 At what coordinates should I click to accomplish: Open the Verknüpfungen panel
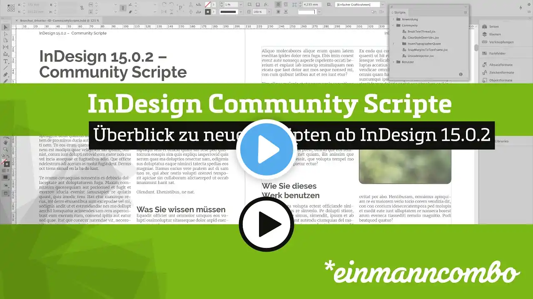pyautogui.click(x=498, y=42)
